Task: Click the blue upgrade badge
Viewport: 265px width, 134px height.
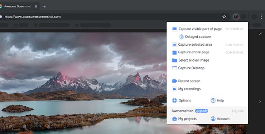Action: (201, 111)
